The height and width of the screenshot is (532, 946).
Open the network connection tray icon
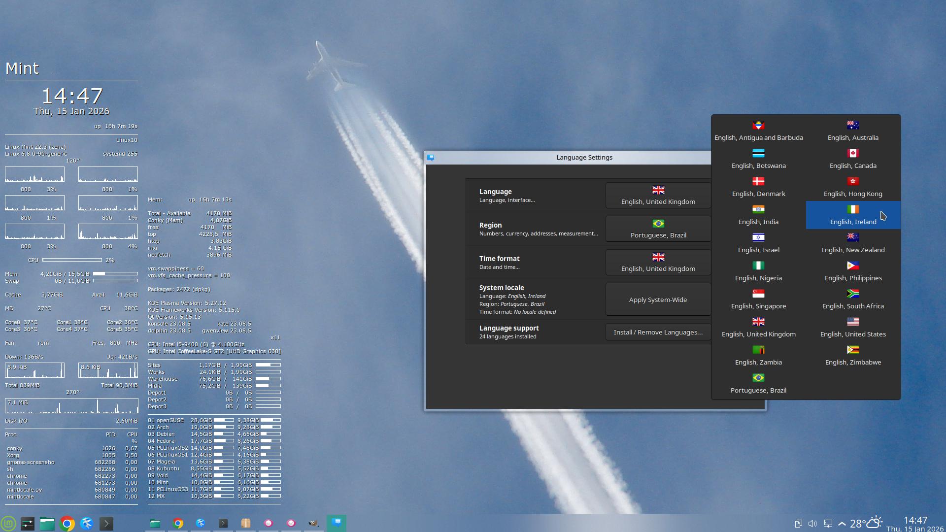pyautogui.click(x=828, y=524)
